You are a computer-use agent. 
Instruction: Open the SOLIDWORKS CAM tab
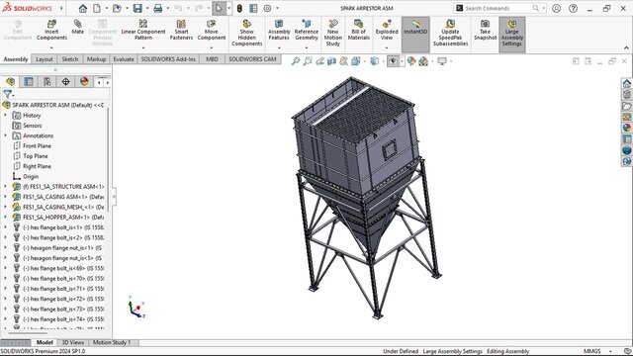tap(252, 59)
